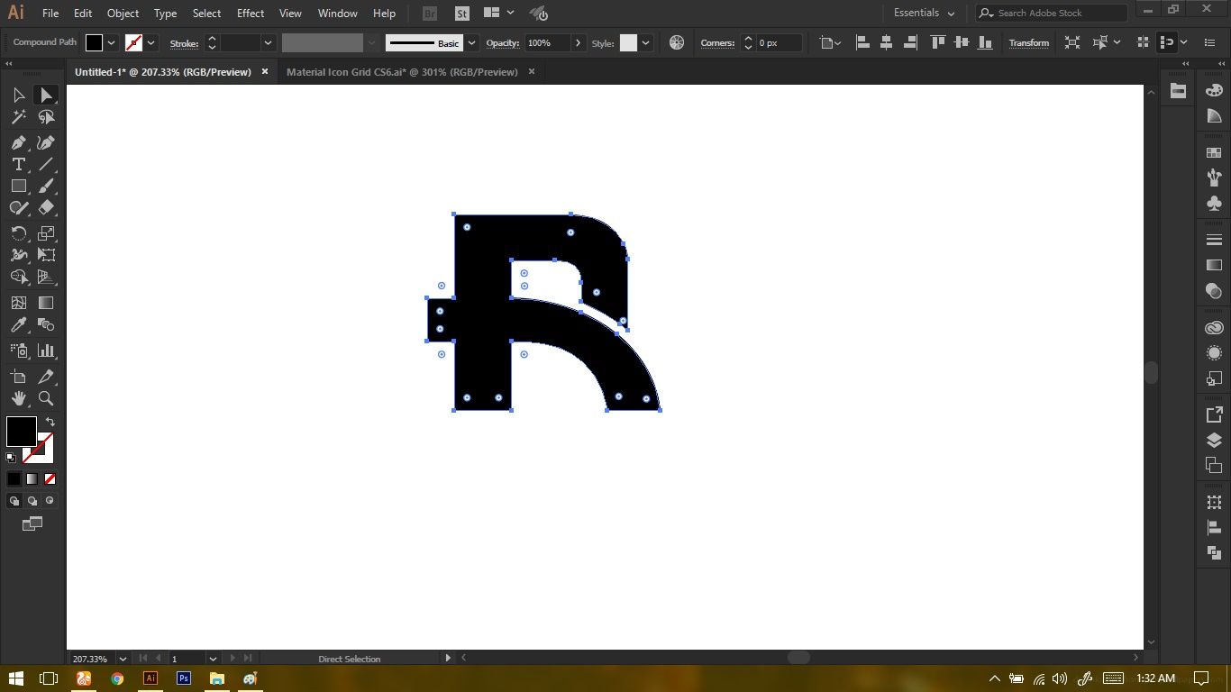
Task: Open the Pathfinder panel icon
Action: 1214,552
